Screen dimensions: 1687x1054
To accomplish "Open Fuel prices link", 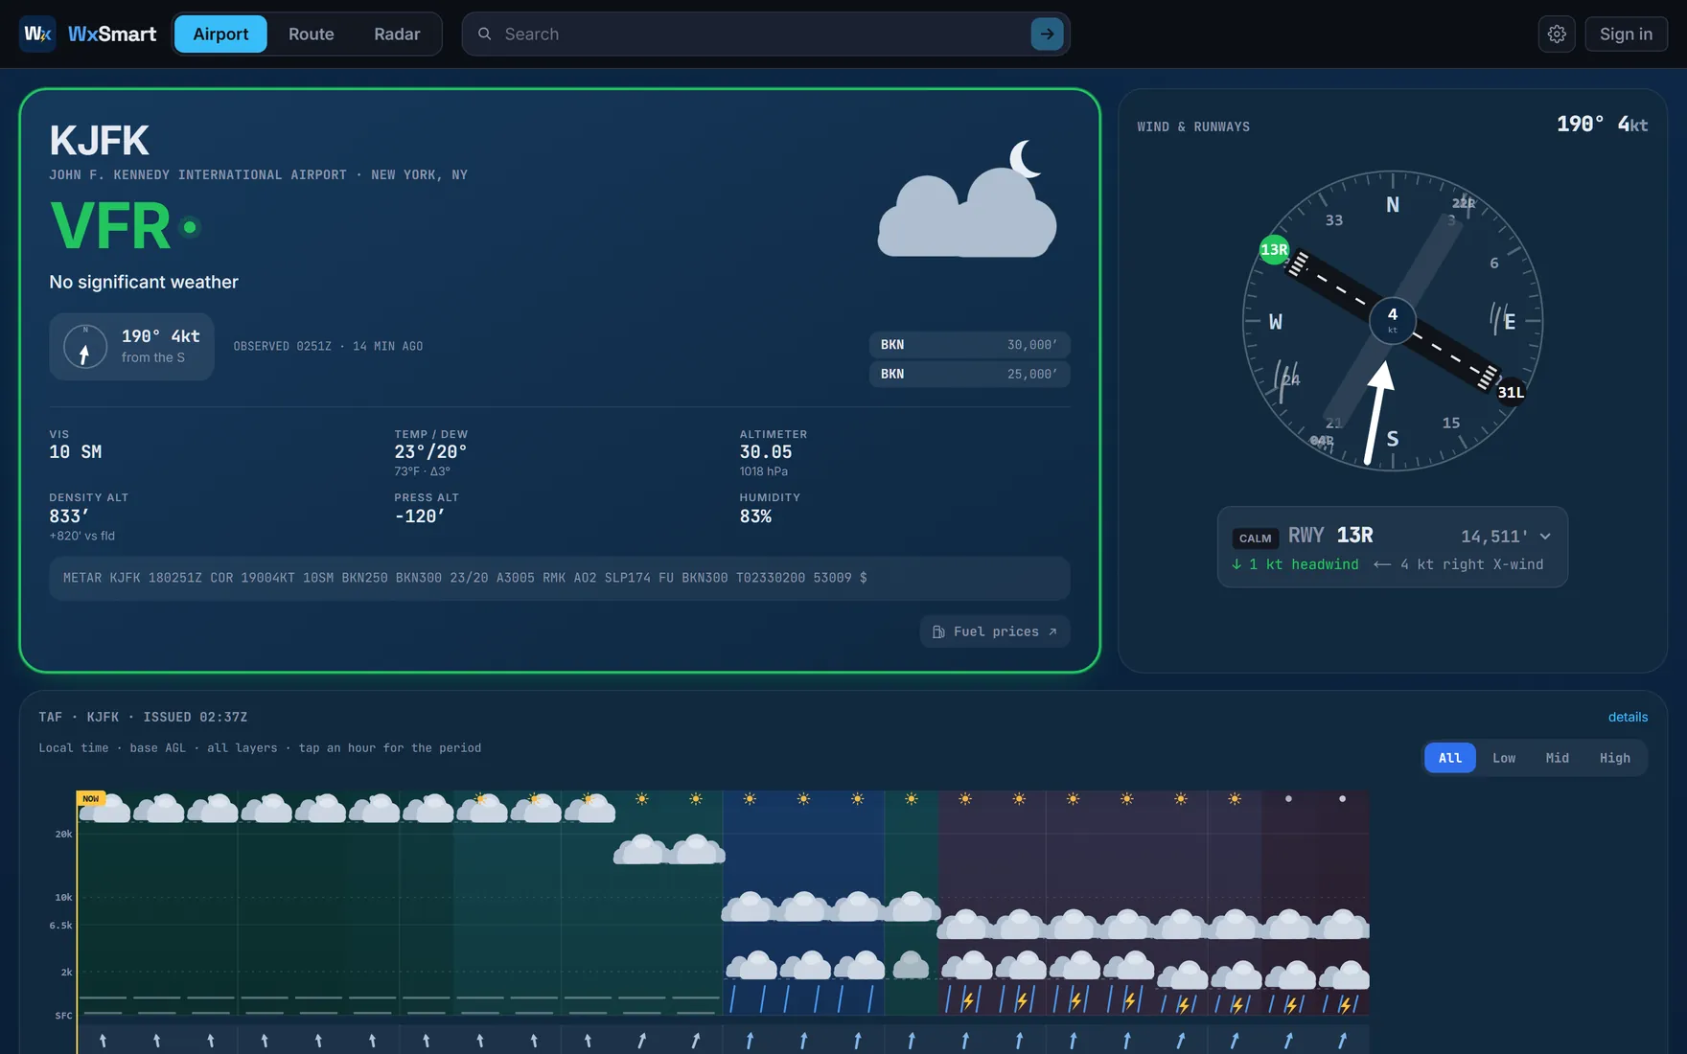I will [995, 631].
